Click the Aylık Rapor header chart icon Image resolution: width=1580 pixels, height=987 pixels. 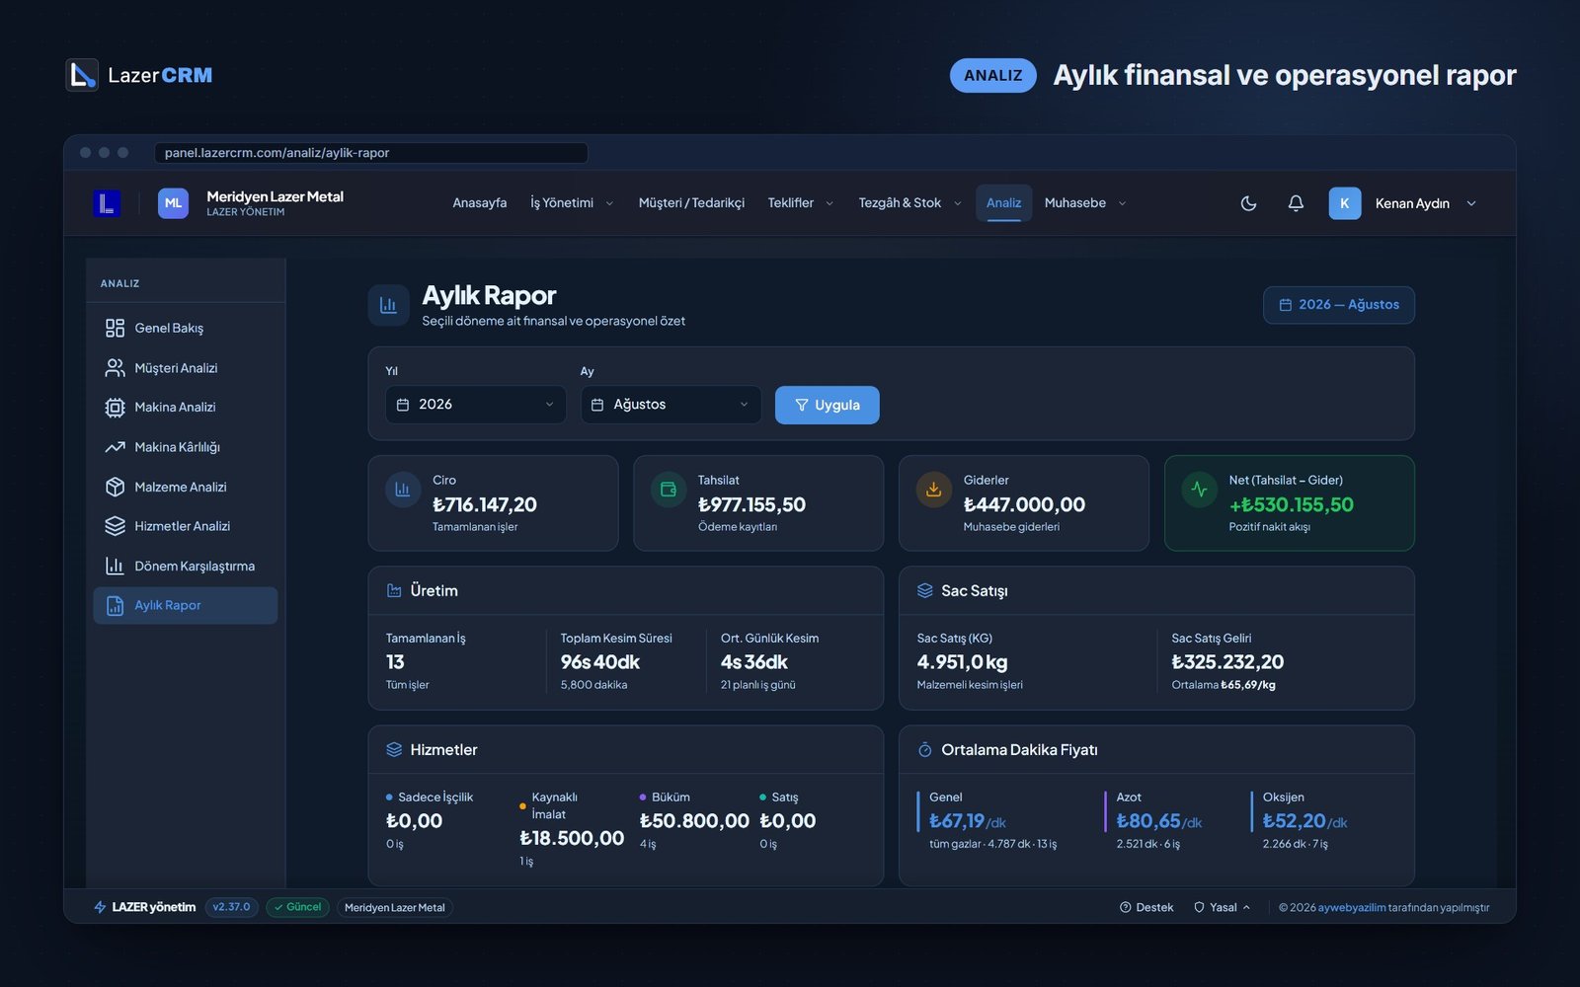(388, 305)
